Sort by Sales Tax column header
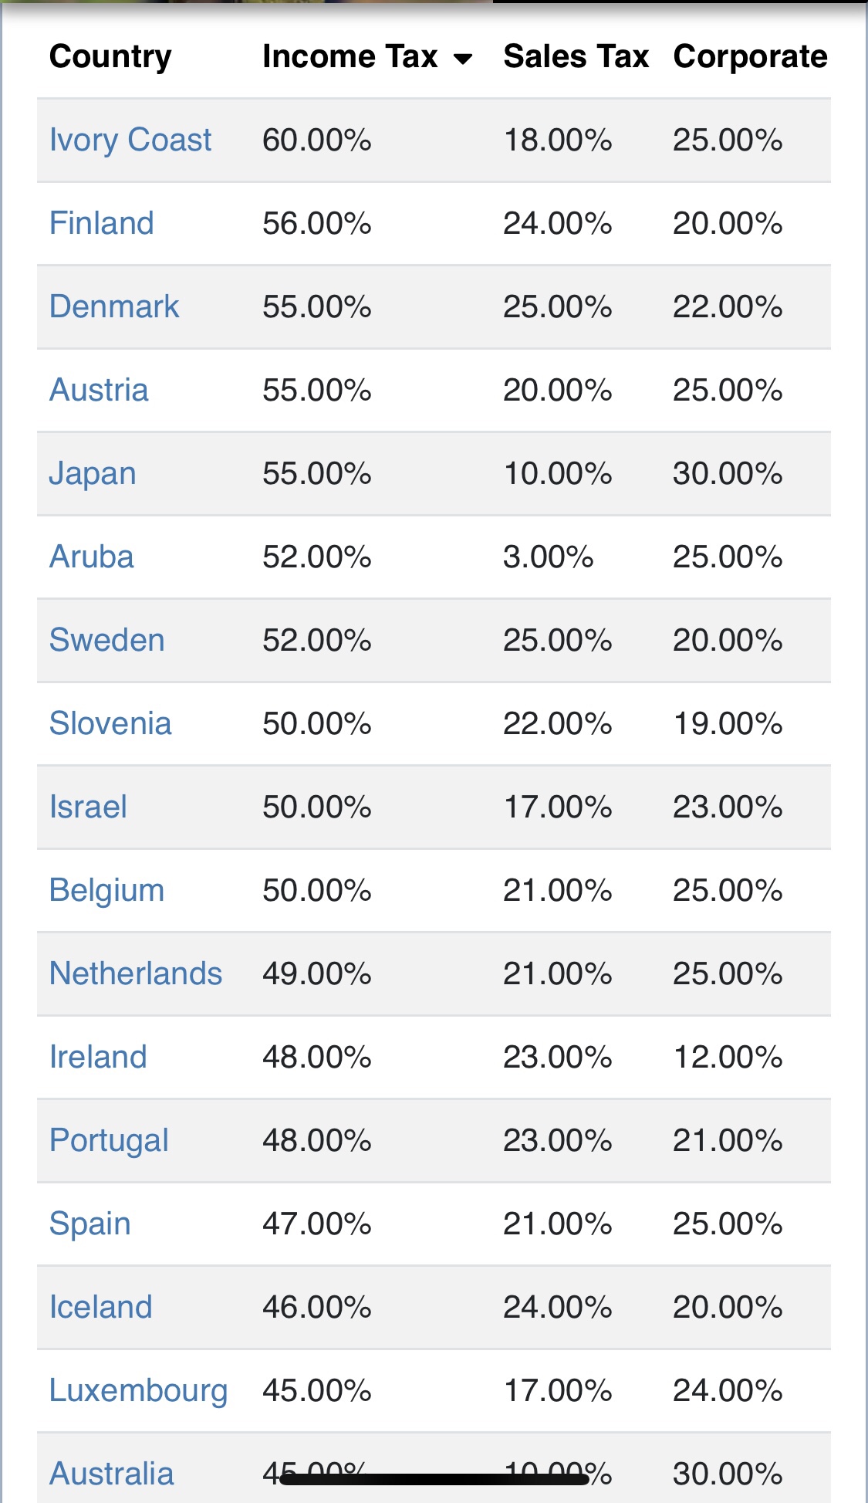The image size is (868, 1503). point(576,56)
